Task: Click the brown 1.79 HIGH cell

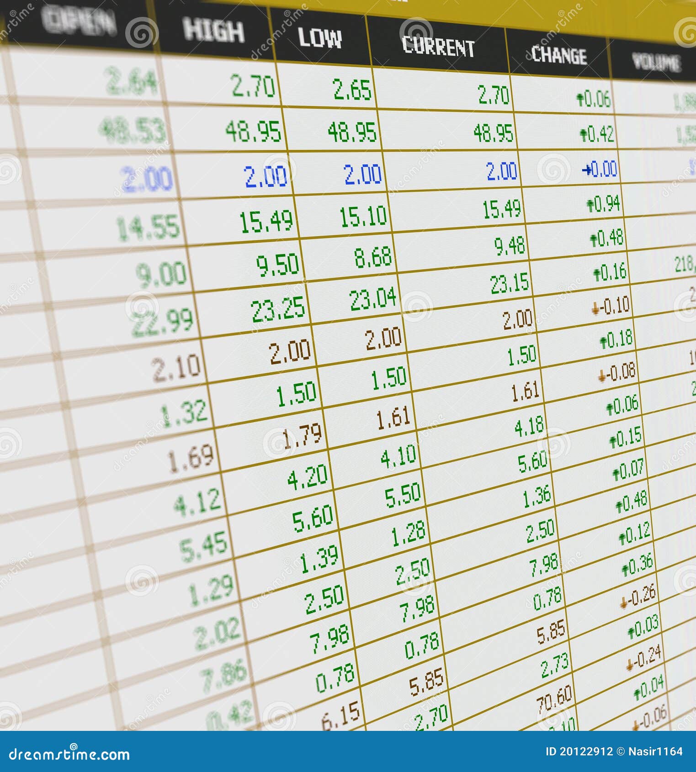Action: point(302,436)
